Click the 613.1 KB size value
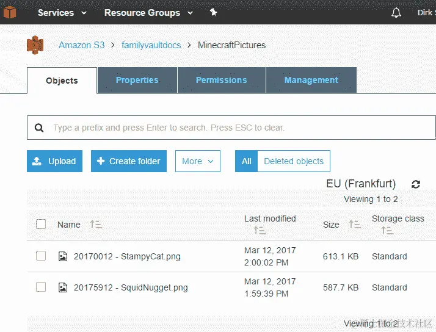This screenshot has width=436, height=332. click(341, 256)
